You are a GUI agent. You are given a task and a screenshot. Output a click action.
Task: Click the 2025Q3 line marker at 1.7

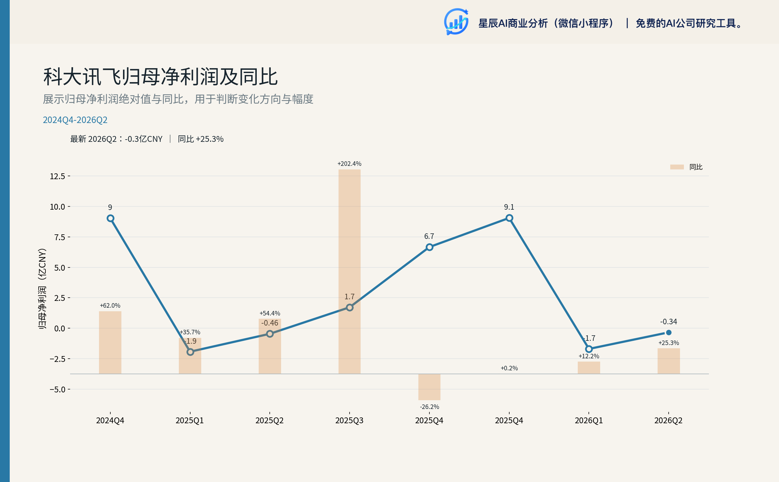coord(350,307)
